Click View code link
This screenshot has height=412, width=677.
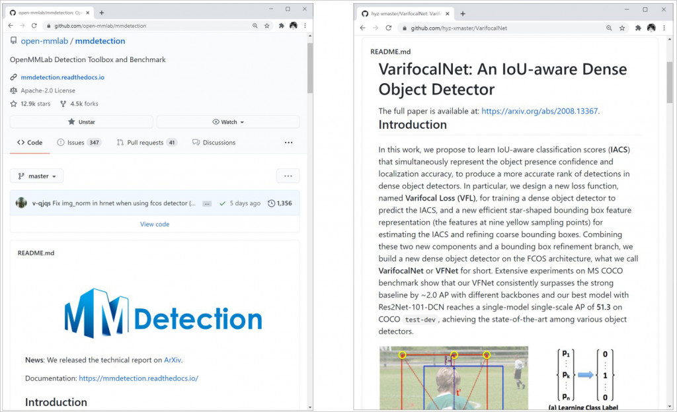click(x=155, y=224)
